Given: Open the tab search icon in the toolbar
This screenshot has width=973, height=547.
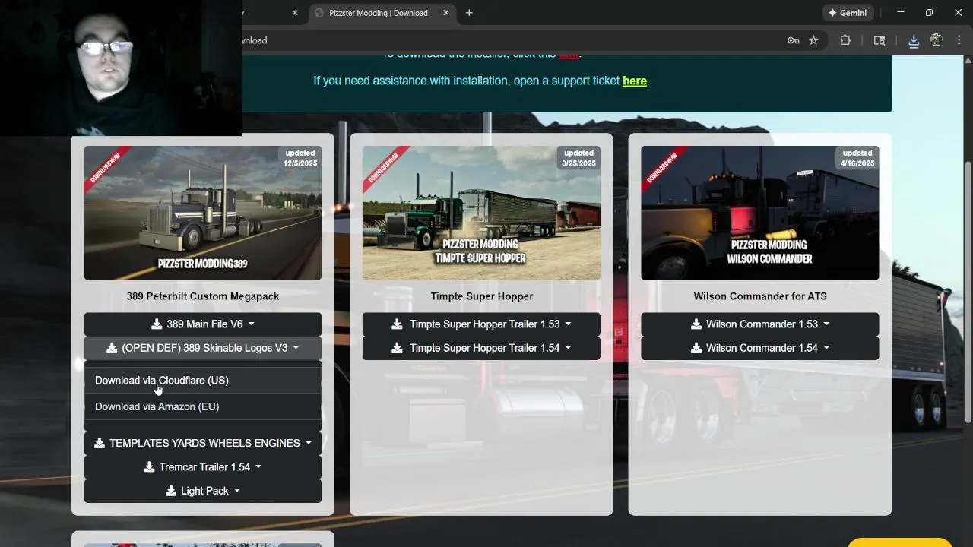Looking at the screenshot, I should point(880,40).
